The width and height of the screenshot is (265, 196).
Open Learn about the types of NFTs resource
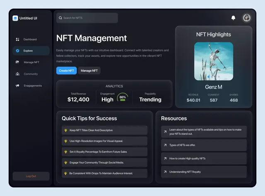pyautogui.click(x=204, y=131)
